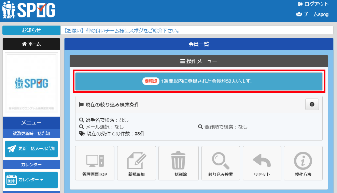Screen dimensions: 337x193
Task: Click the SPOG logo in header
Action: click(x=28, y=11)
